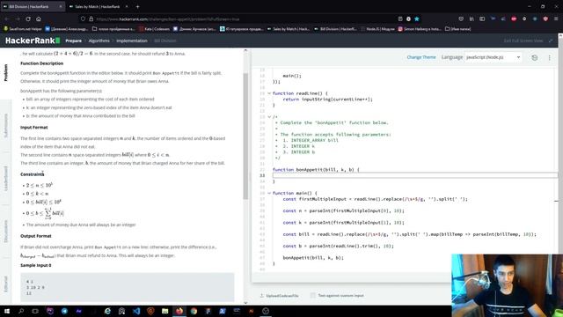This screenshot has height=317, width=563.
Task: Open taskbar search magnifier
Action: 21,311
